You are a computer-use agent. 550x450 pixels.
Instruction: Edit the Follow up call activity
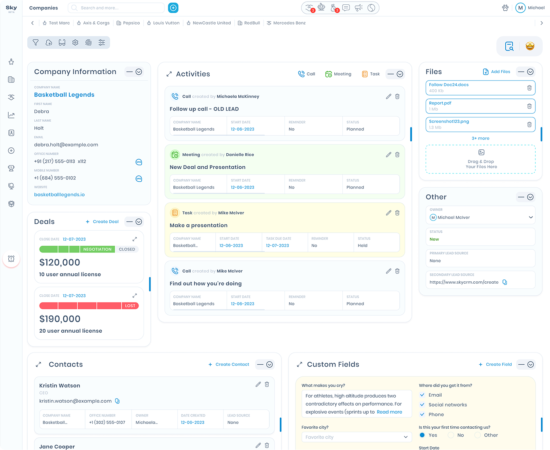click(388, 96)
